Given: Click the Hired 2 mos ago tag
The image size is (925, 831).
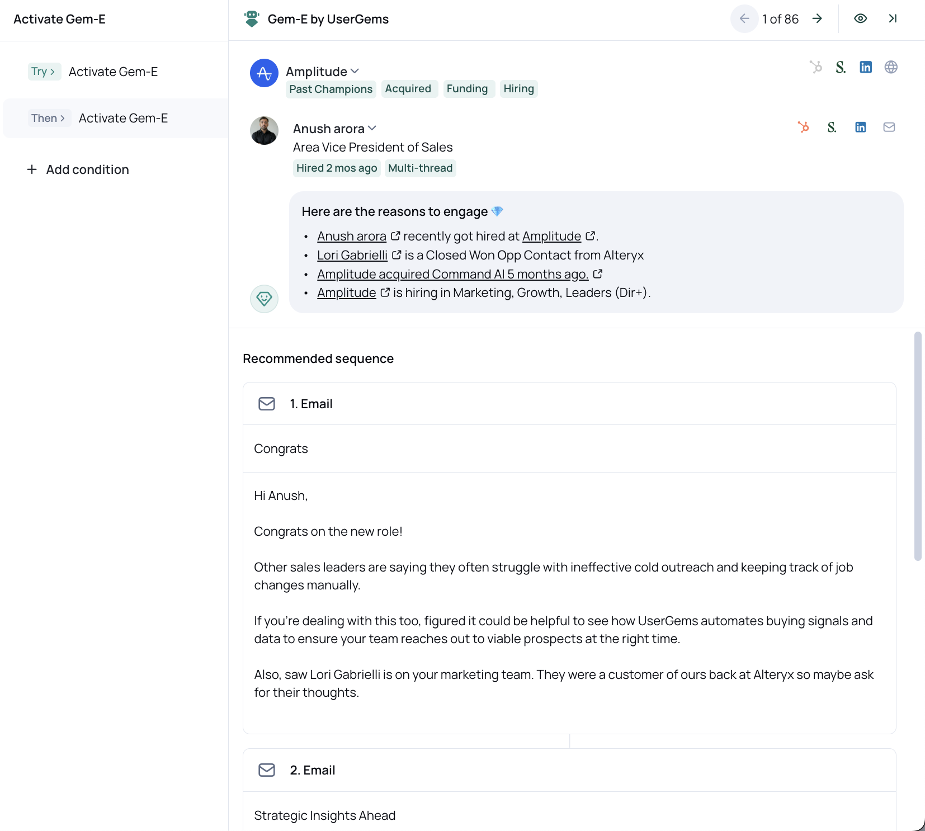Looking at the screenshot, I should pyautogui.click(x=337, y=168).
